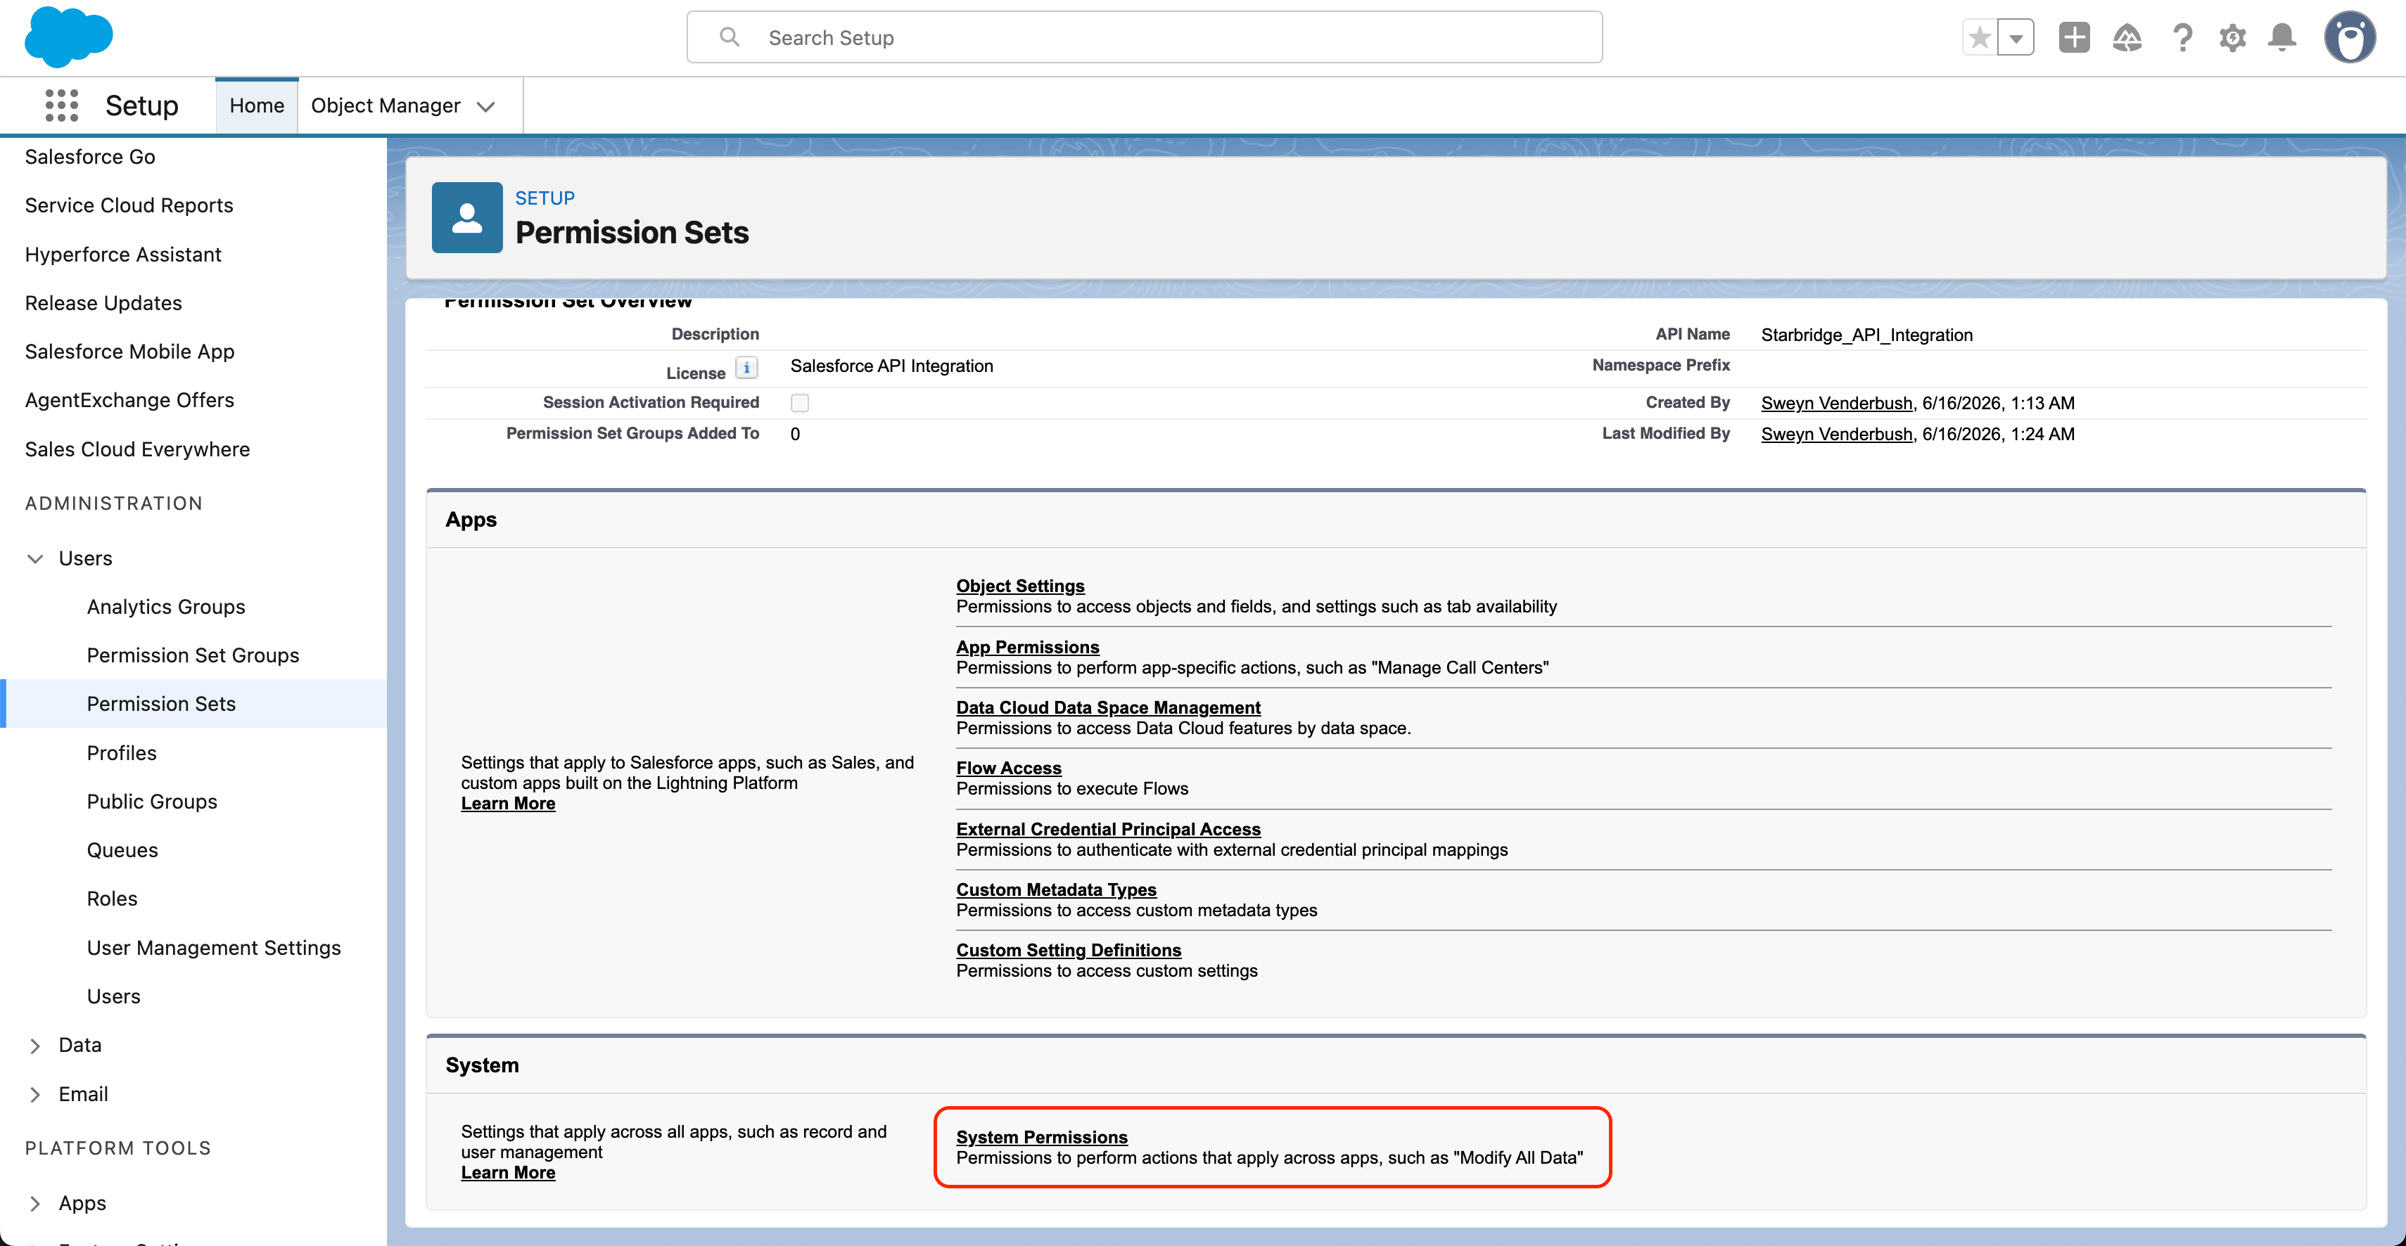The width and height of the screenshot is (2406, 1246).
Task: Toggle the Session Activation Required checkbox
Action: point(799,402)
